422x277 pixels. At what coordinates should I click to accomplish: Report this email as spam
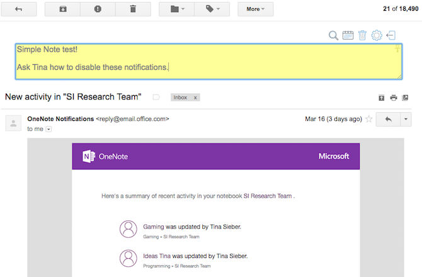(x=98, y=9)
